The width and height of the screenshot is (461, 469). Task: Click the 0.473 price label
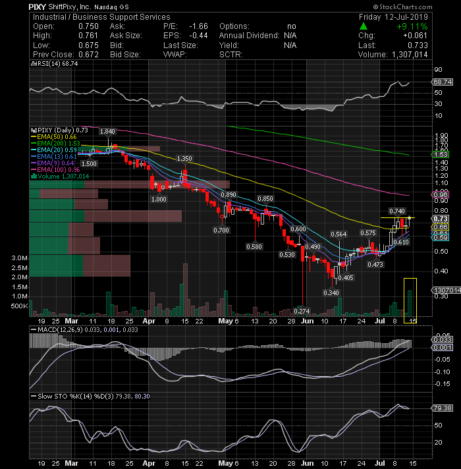point(375,264)
